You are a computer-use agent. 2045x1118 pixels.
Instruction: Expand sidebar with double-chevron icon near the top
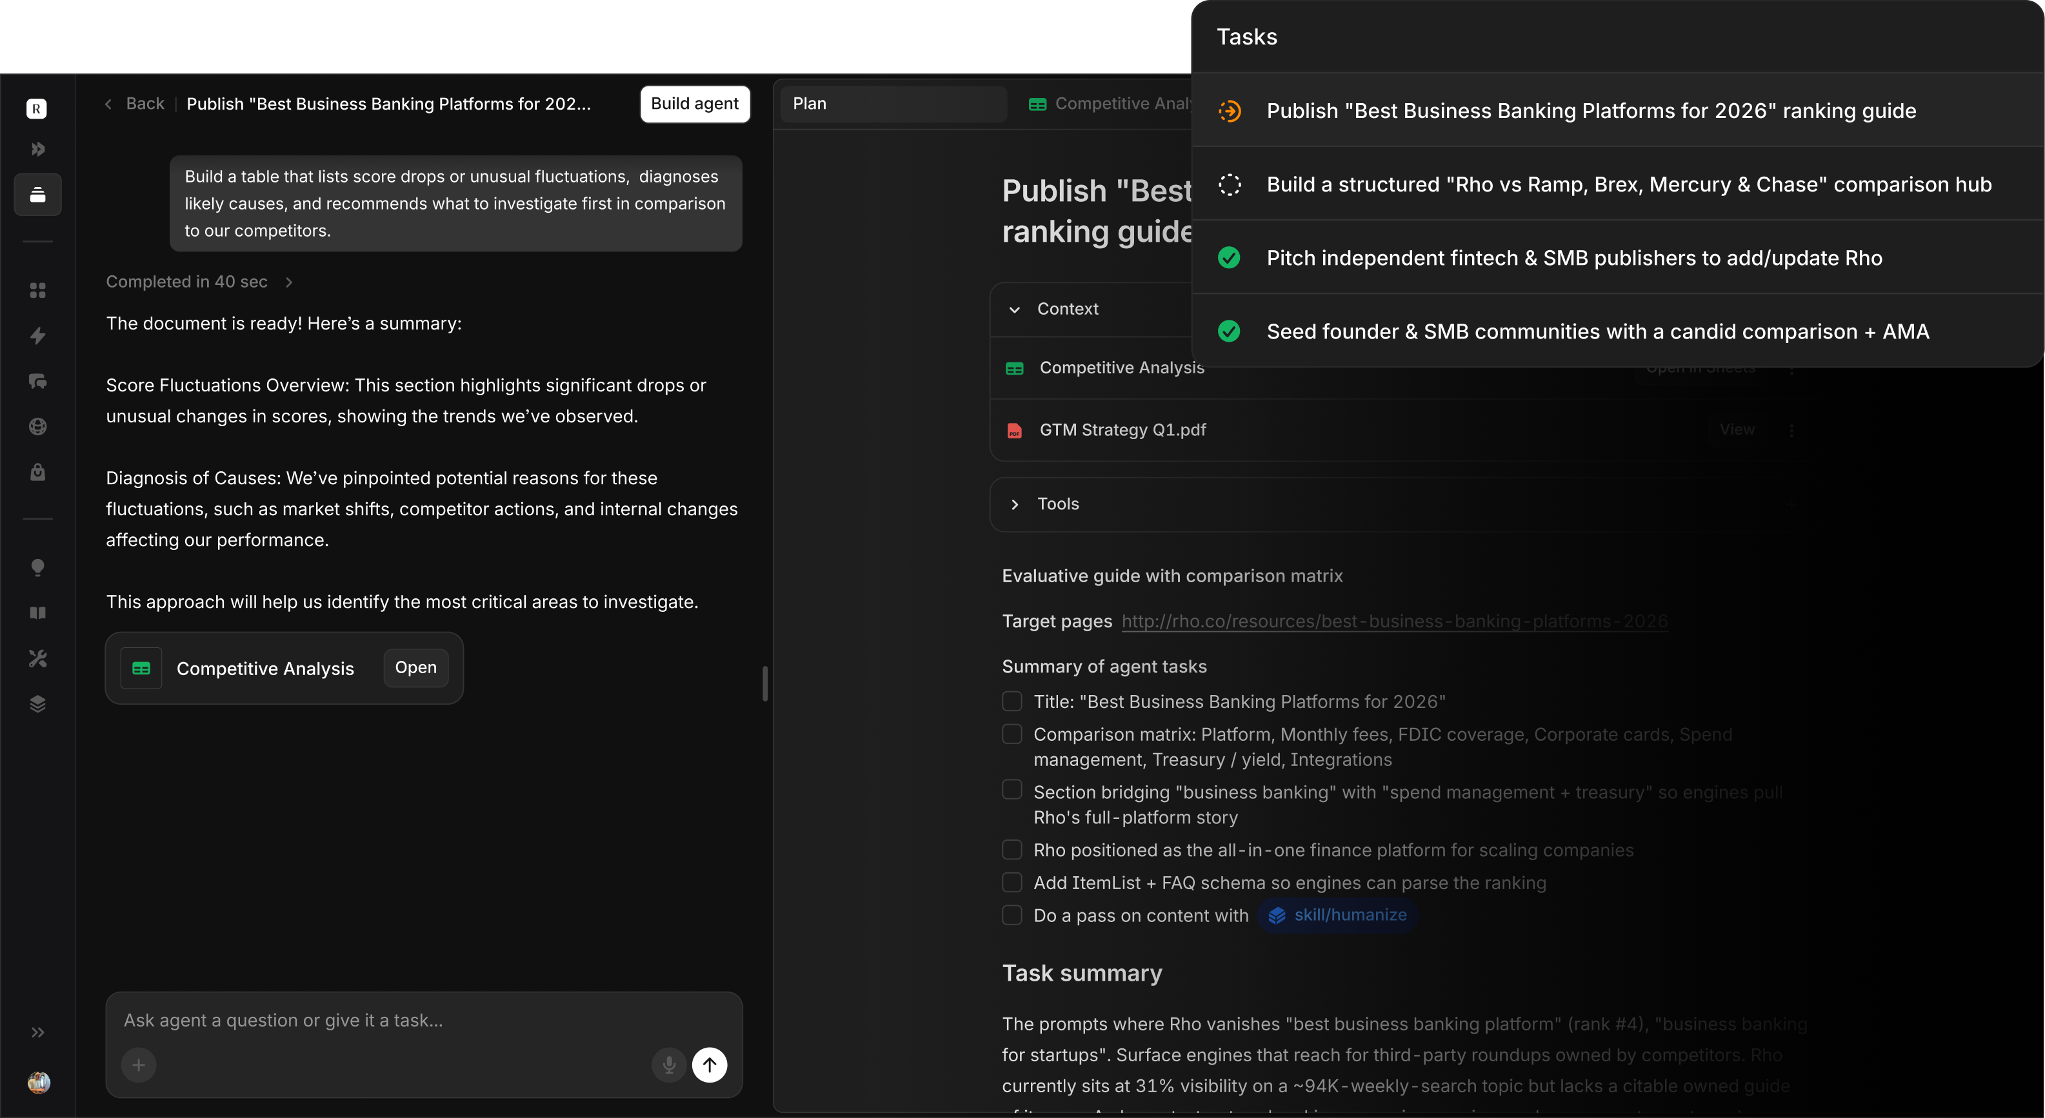point(37,149)
